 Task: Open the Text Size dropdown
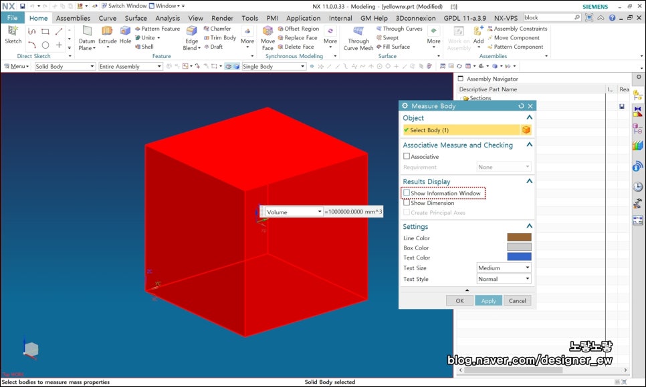coord(504,268)
